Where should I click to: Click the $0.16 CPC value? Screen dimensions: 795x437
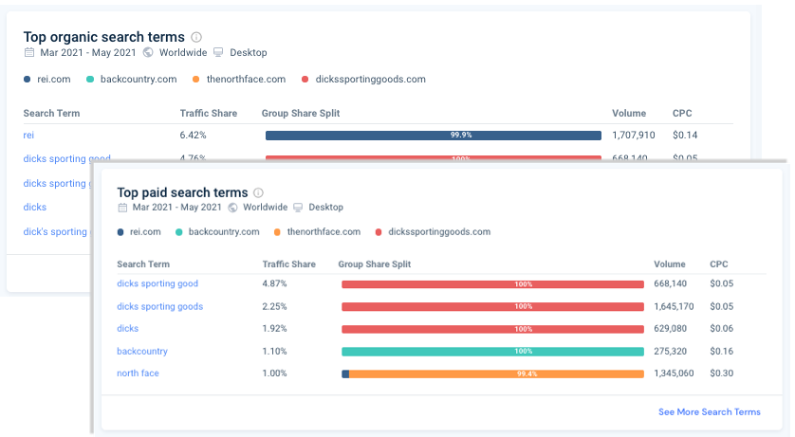click(721, 351)
